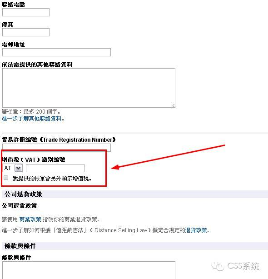The width and height of the screenshot is (268, 279).
Task: Click the Trade Registration Number input field
Action: pos(56,148)
